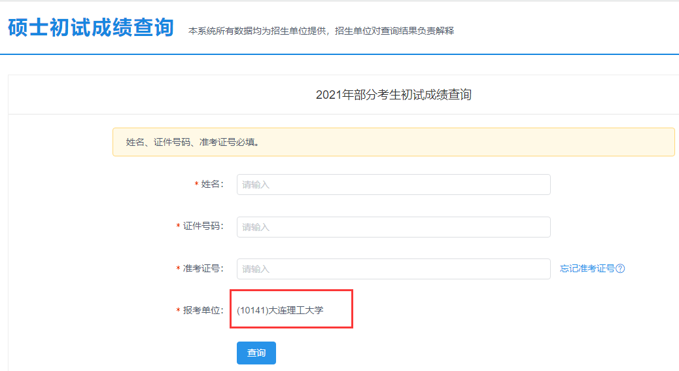Click 姓名、证件号码、准考证号必填 notice text
Image resolution: width=679 pixels, height=371 pixels.
(192, 142)
